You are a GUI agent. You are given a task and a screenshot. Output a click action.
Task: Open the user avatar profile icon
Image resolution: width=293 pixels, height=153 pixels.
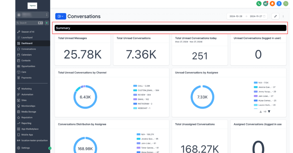[286, 4]
